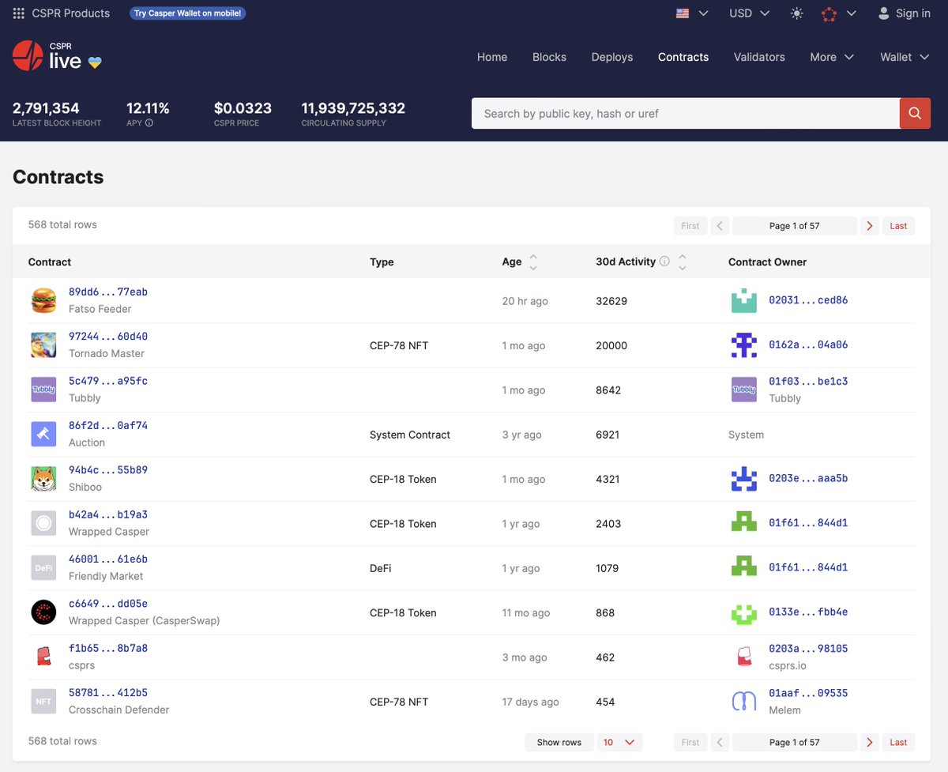The width and height of the screenshot is (948, 772).
Task: Click the red search magnifier button
Action: click(915, 114)
